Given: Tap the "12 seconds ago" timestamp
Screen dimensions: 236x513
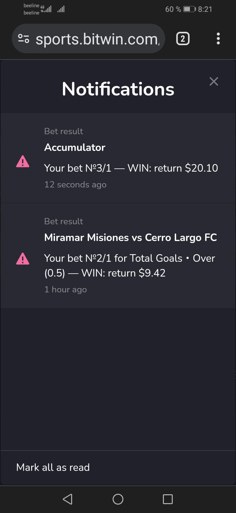Looking at the screenshot, I should (75, 184).
